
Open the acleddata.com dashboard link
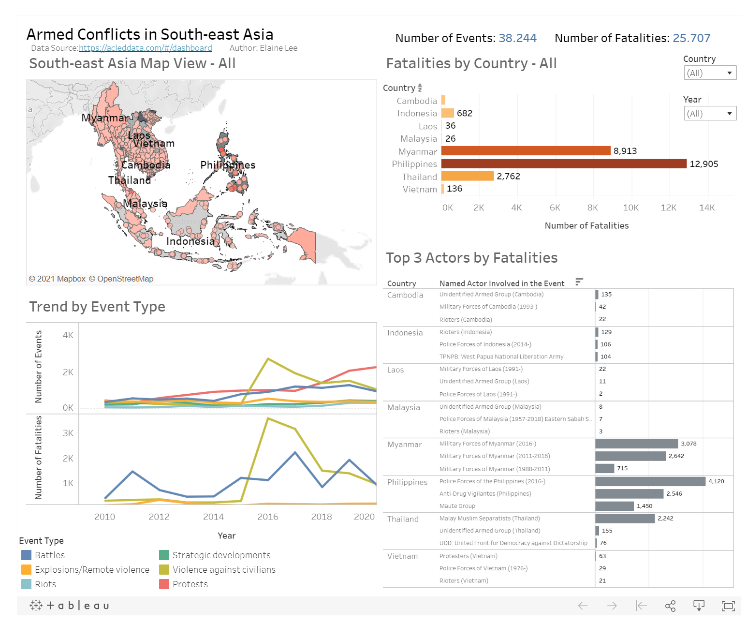[145, 48]
